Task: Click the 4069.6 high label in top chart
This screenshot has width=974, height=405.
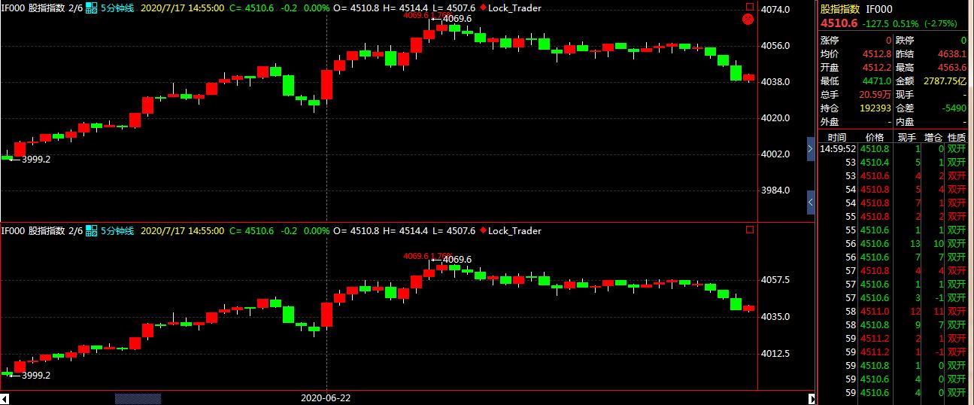Action: tap(457, 19)
